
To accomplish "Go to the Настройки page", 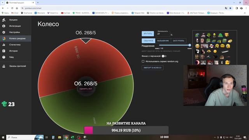I will click(14, 32).
